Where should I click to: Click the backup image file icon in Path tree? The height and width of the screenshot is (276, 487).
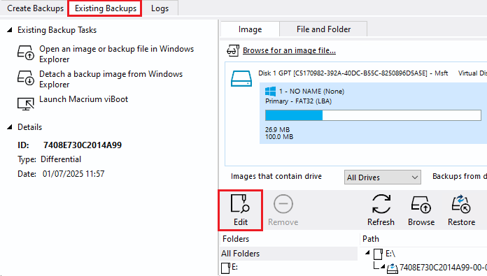393,268
